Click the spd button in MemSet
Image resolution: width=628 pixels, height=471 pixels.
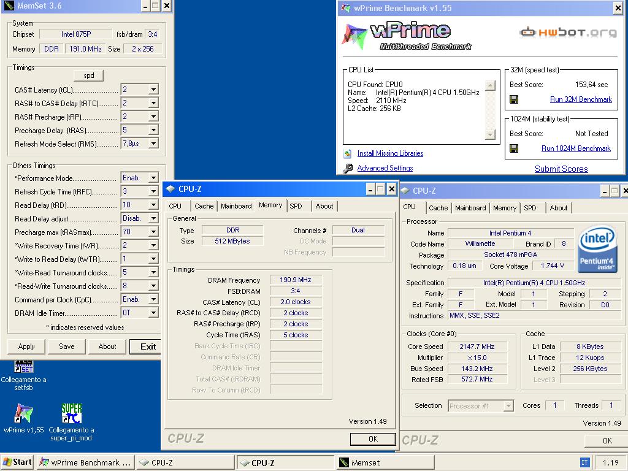tap(89, 75)
